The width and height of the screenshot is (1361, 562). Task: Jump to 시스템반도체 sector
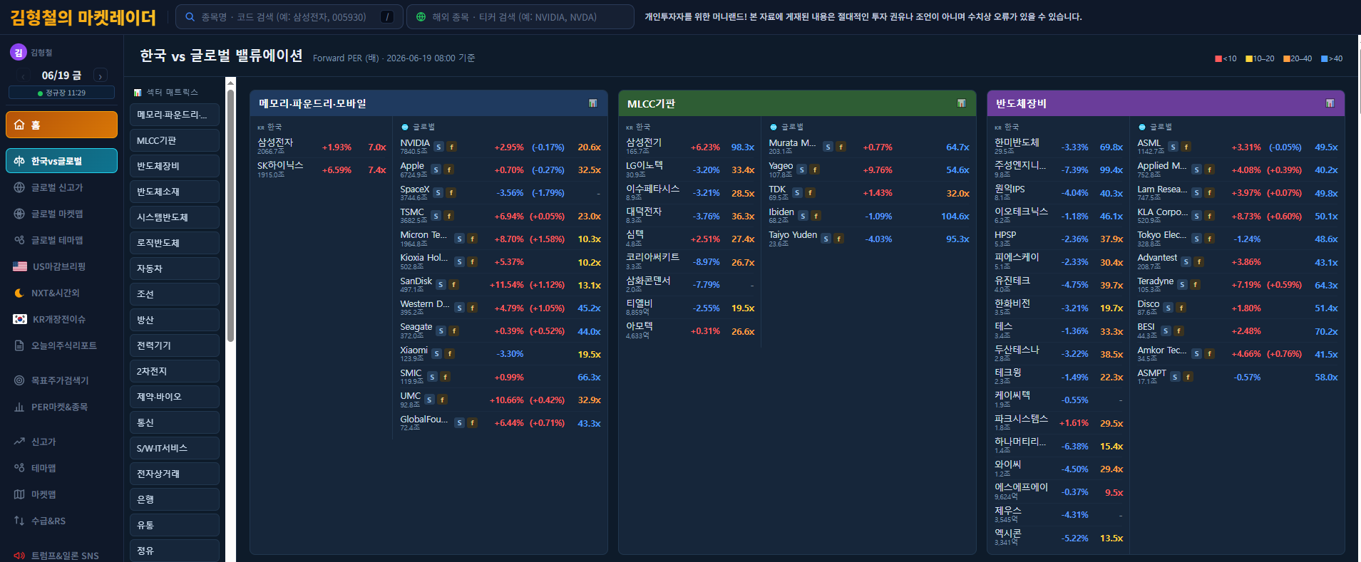tap(175, 217)
